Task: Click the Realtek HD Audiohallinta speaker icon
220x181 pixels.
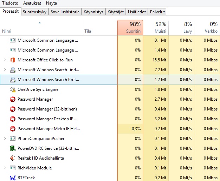Action: [x=13, y=158]
